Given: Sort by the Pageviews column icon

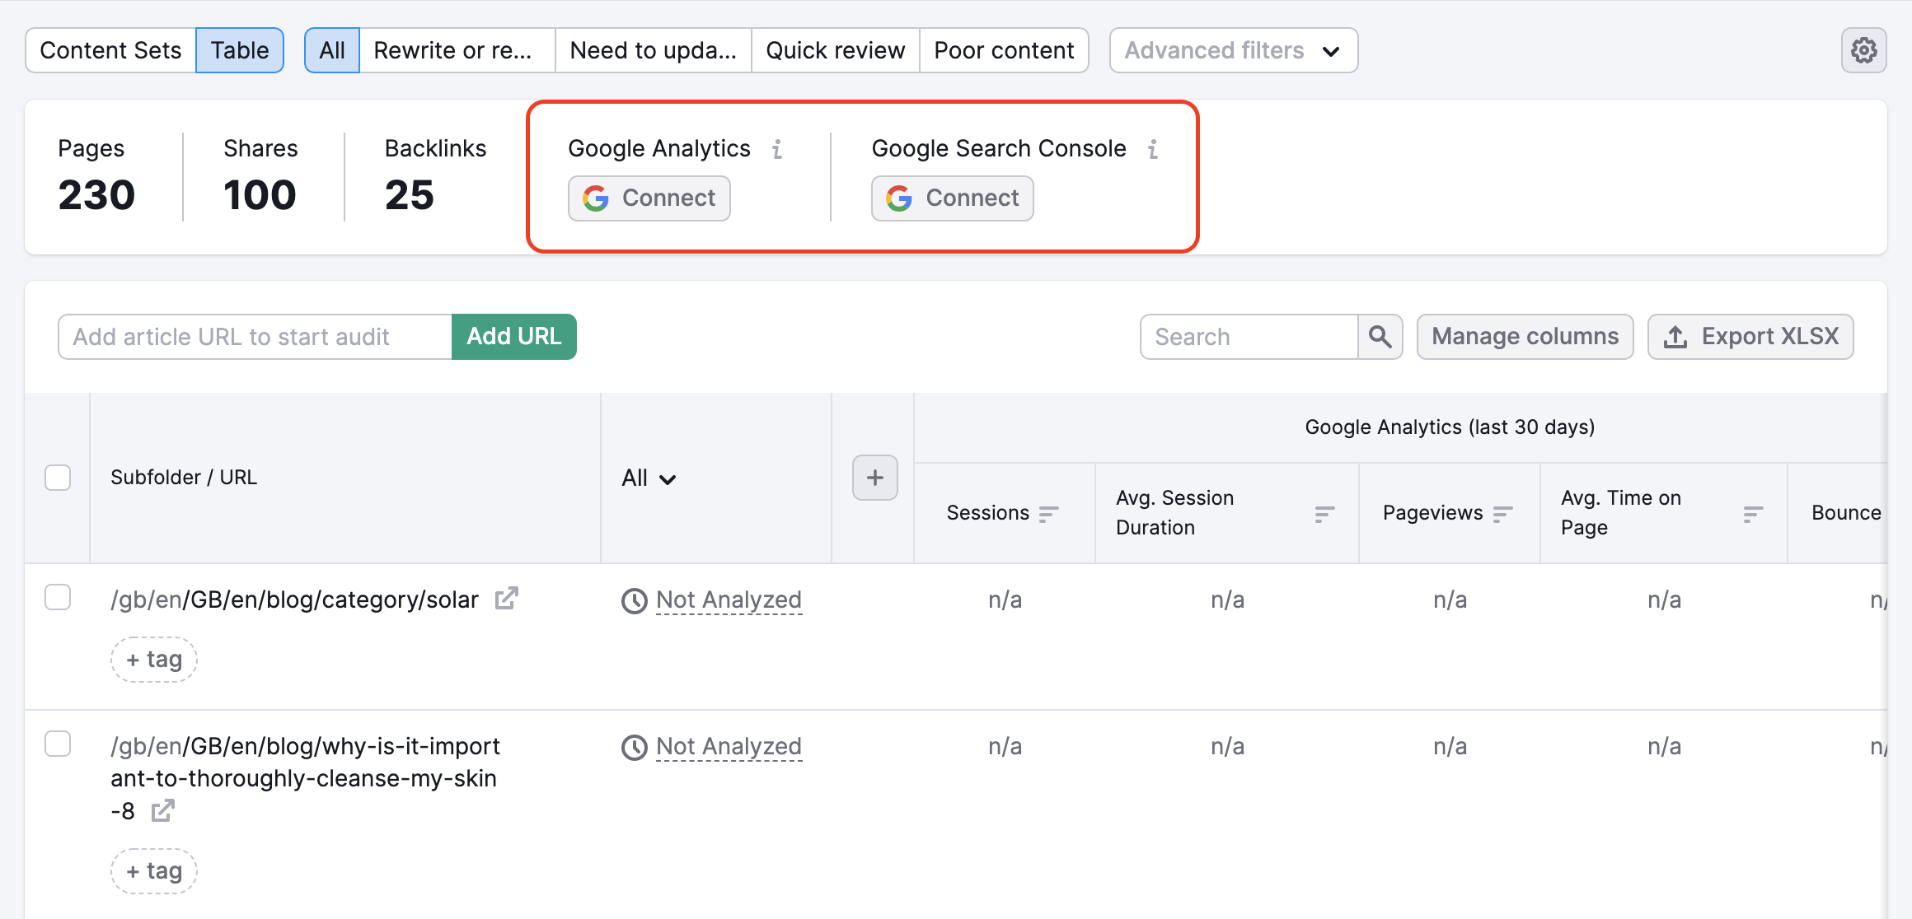Looking at the screenshot, I should click(x=1503, y=514).
